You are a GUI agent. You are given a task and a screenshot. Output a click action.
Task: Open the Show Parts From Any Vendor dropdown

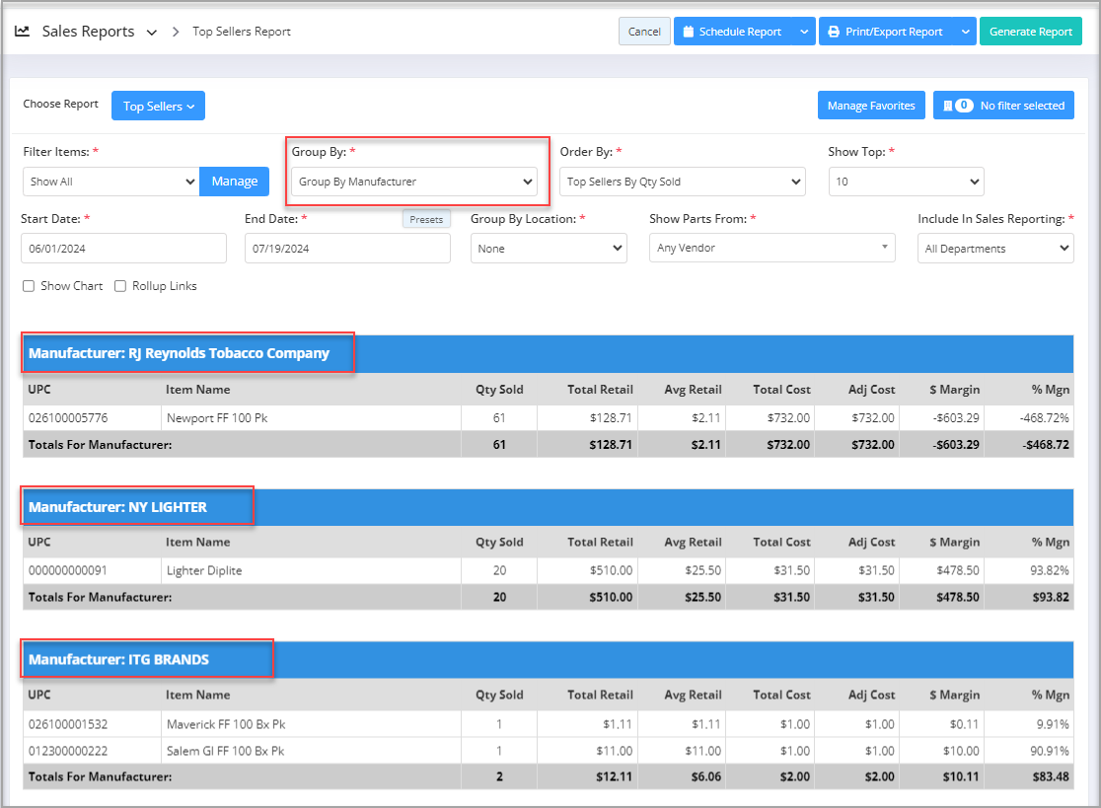(x=772, y=248)
